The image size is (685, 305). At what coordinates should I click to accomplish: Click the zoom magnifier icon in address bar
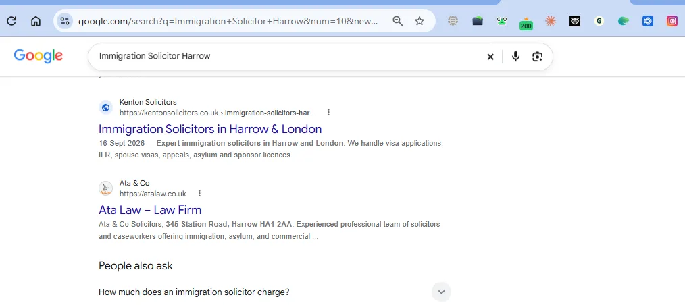397,21
